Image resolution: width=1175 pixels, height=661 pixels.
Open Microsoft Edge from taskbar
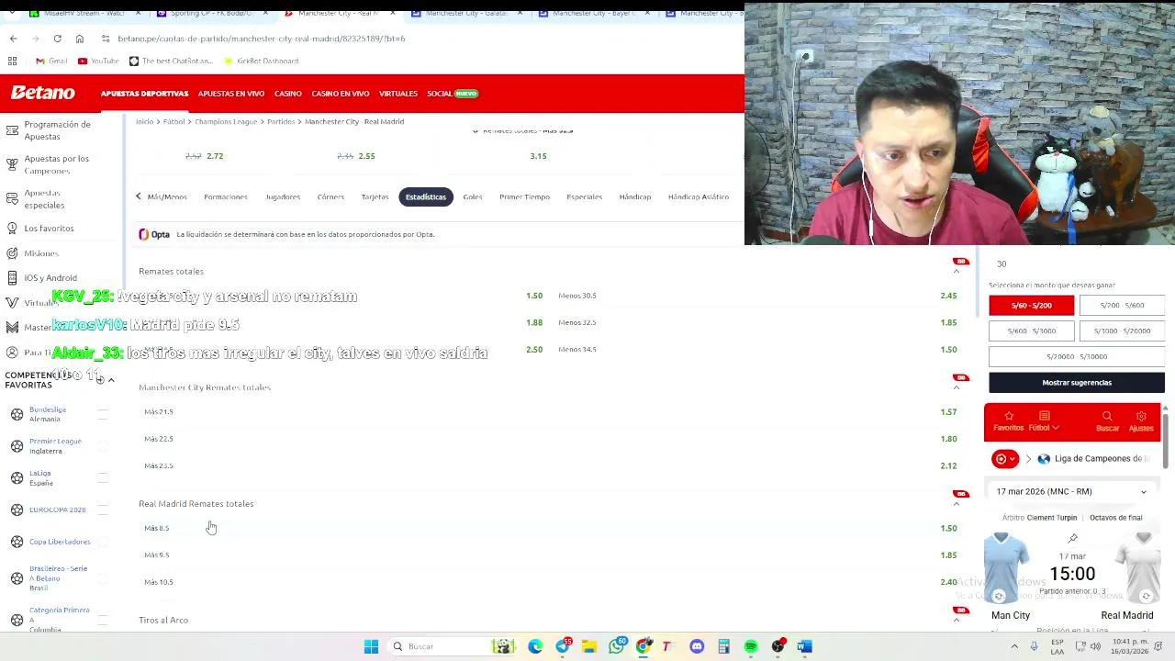(535, 646)
